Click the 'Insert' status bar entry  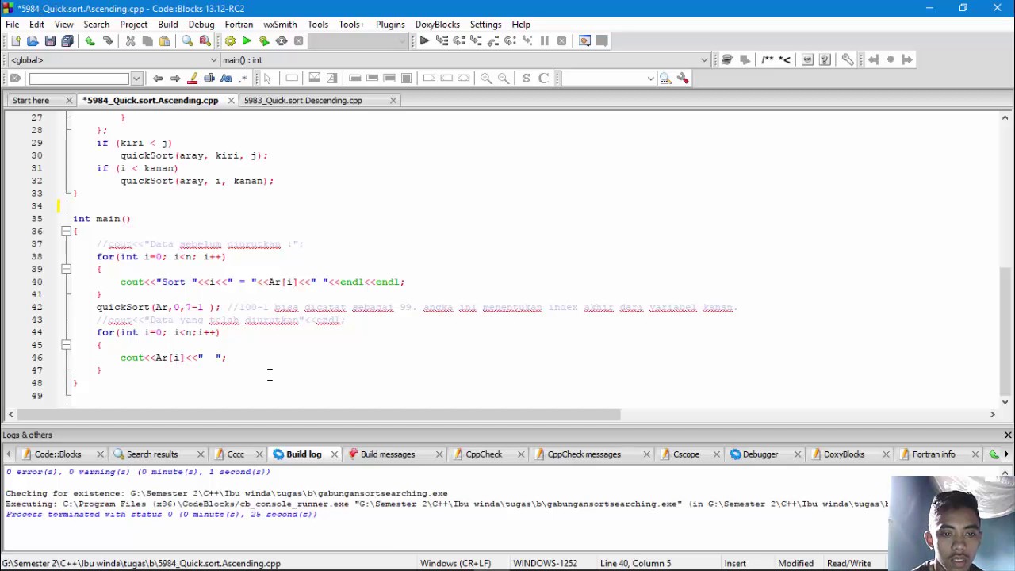734,563
